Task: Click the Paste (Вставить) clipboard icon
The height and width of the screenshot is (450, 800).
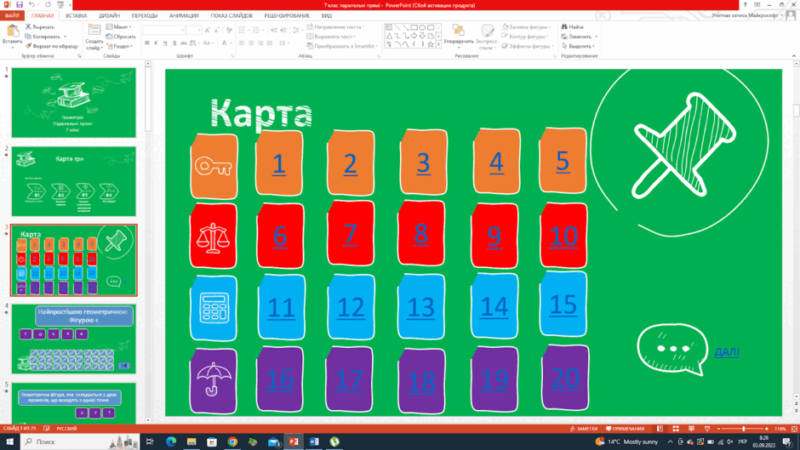Action: (x=12, y=31)
